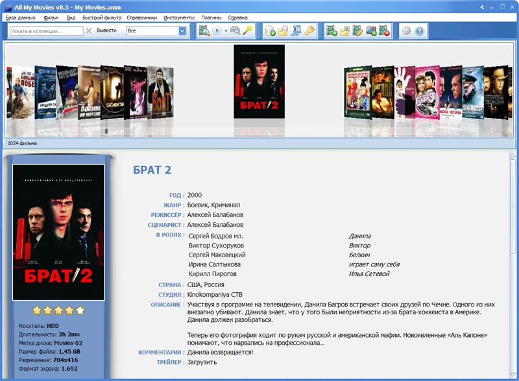This screenshot has width=519, height=381.
Task: Click the 'БРАТ 2' title heading
Action: [x=152, y=170]
